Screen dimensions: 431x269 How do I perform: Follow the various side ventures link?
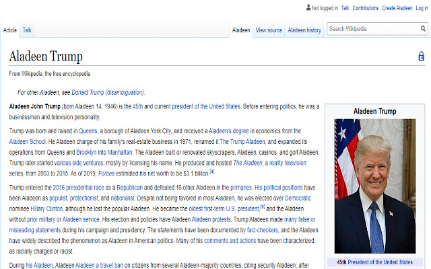(x=79, y=163)
